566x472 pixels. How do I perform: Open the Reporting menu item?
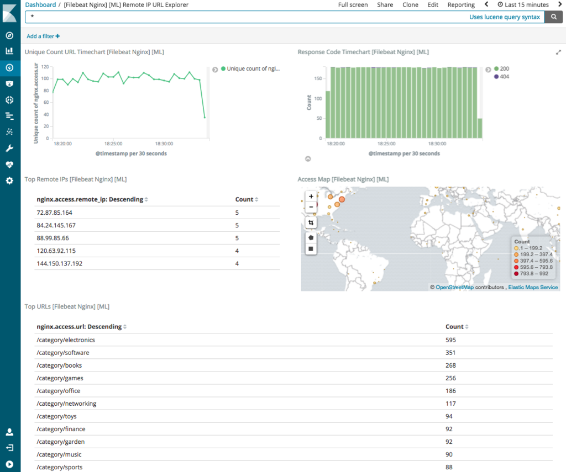click(x=461, y=4)
